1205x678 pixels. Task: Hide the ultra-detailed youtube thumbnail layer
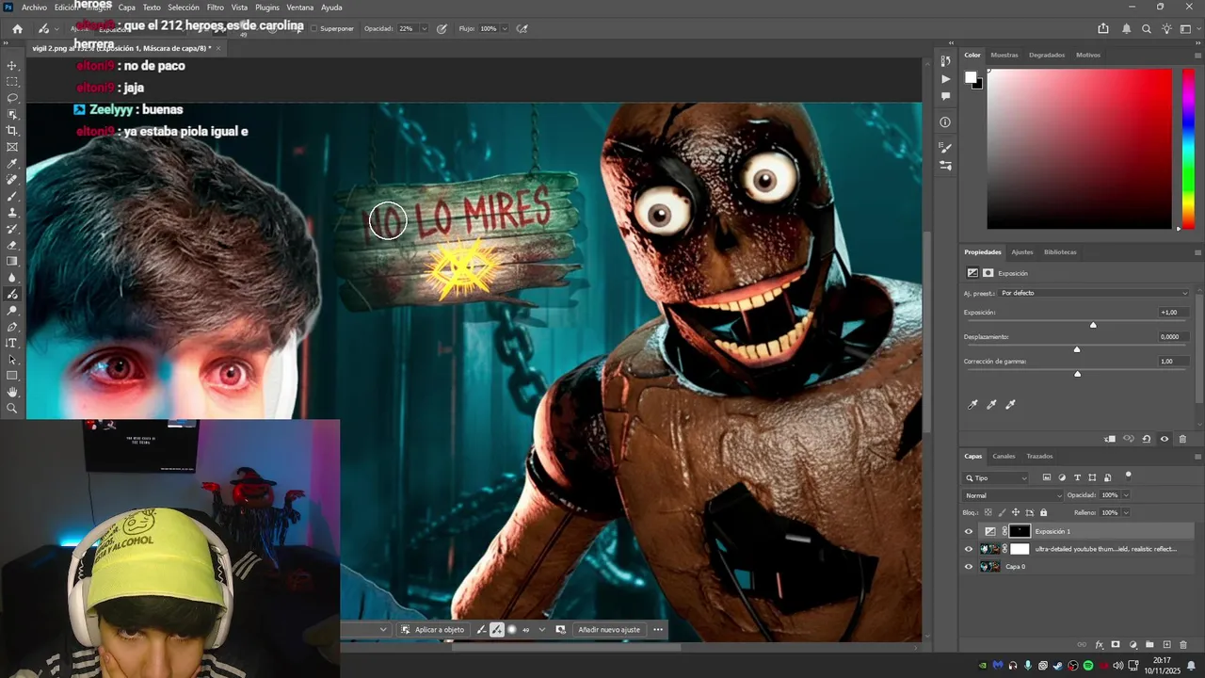[969, 549]
